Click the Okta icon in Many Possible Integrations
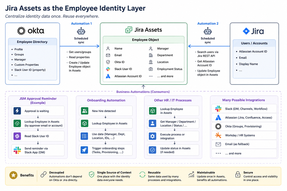The image size is (287, 191). pos(218,126)
